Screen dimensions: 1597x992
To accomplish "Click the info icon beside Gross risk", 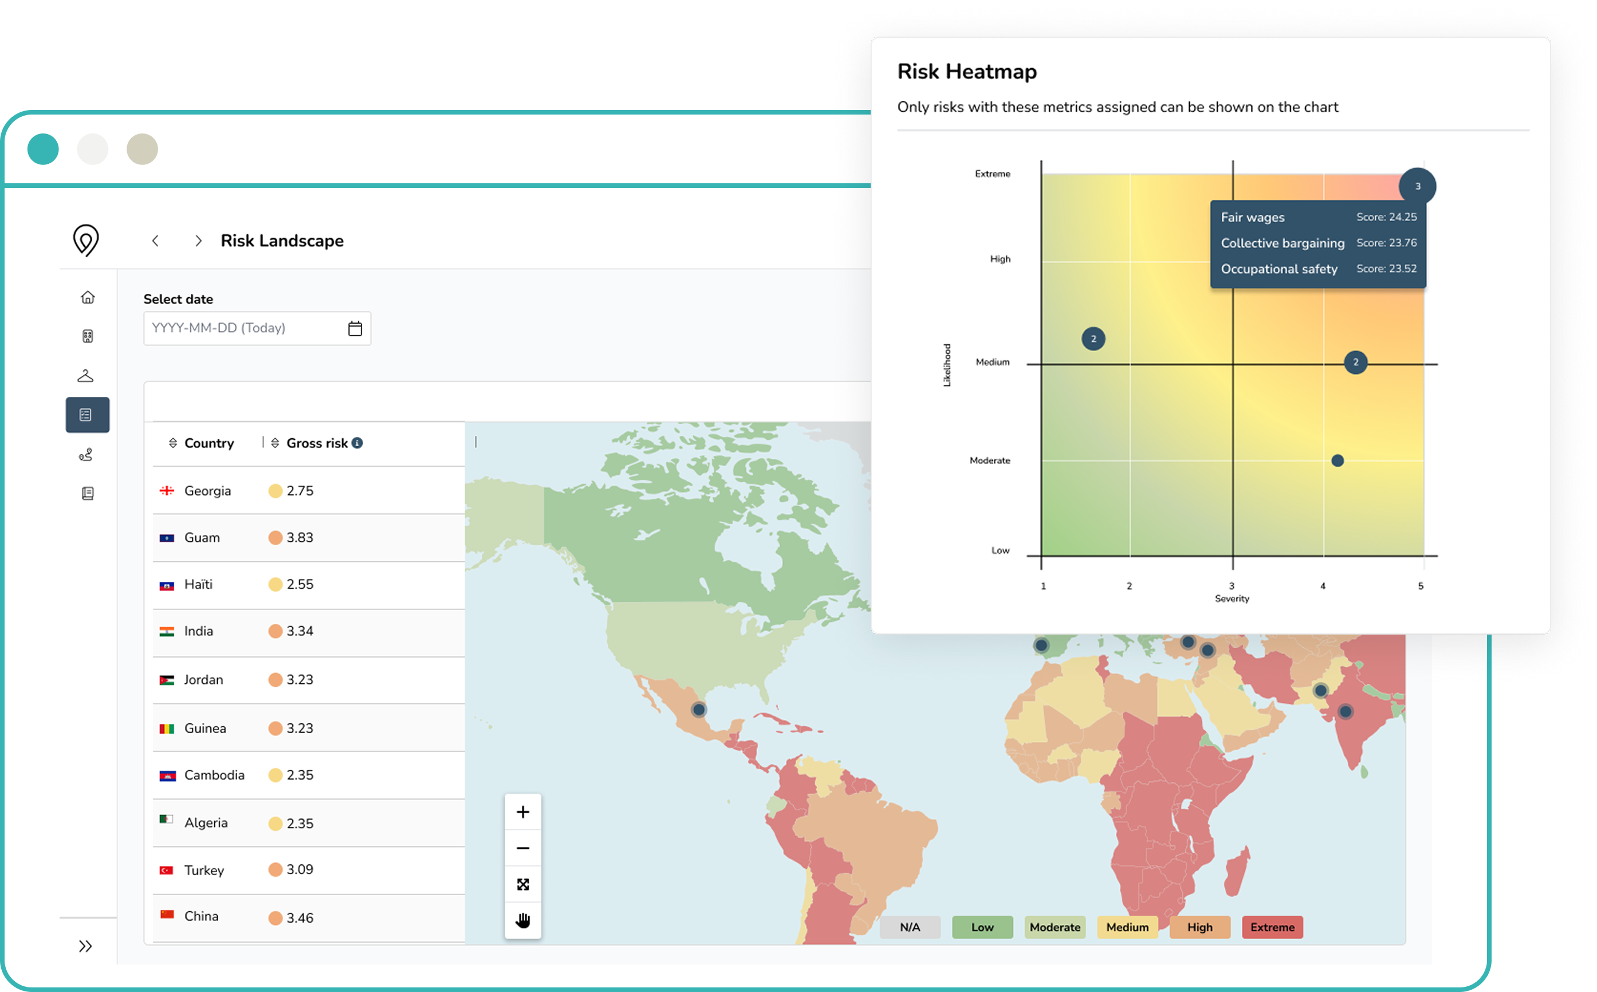I will (x=357, y=442).
